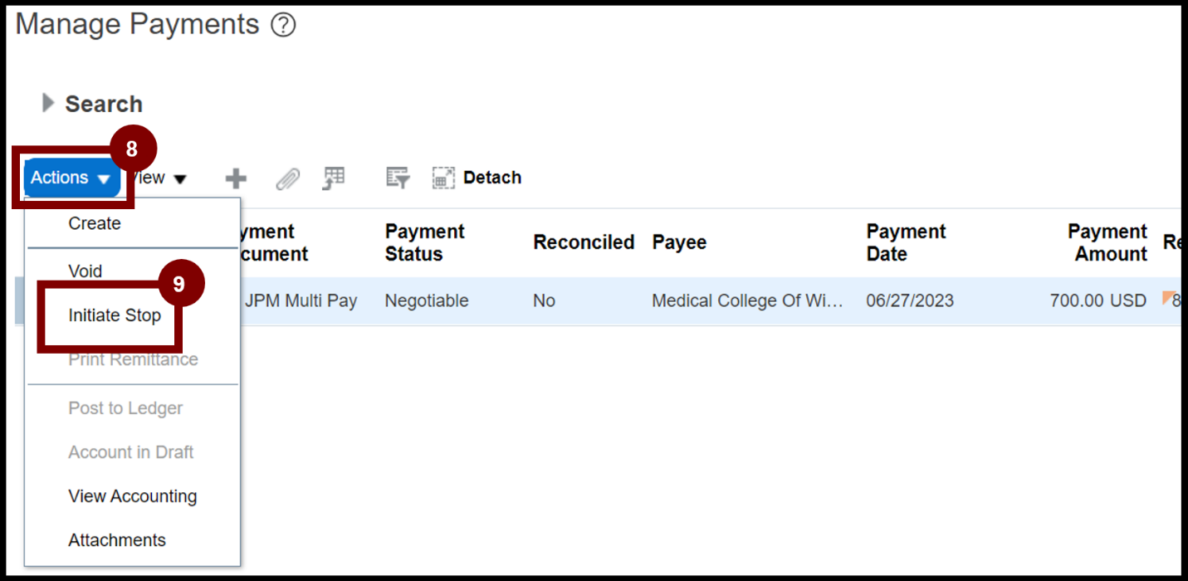Select the Medical College Of Wi… payee cell

click(x=747, y=300)
